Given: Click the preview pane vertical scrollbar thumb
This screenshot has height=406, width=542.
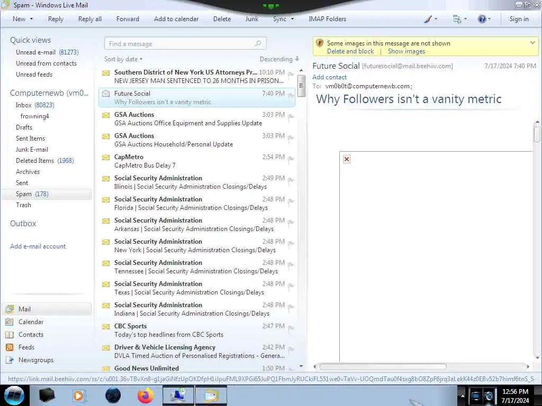Looking at the screenshot, I should (x=537, y=134).
